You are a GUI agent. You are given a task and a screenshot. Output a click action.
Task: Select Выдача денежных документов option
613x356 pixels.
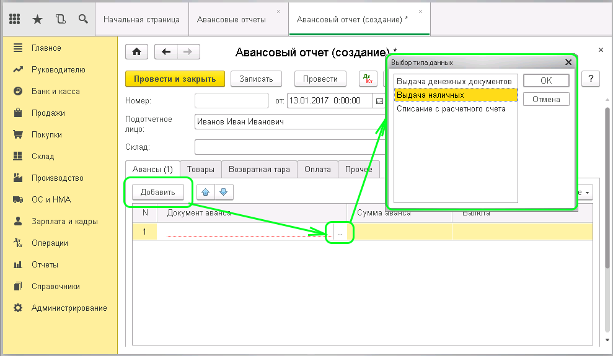pyautogui.click(x=454, y=81)
